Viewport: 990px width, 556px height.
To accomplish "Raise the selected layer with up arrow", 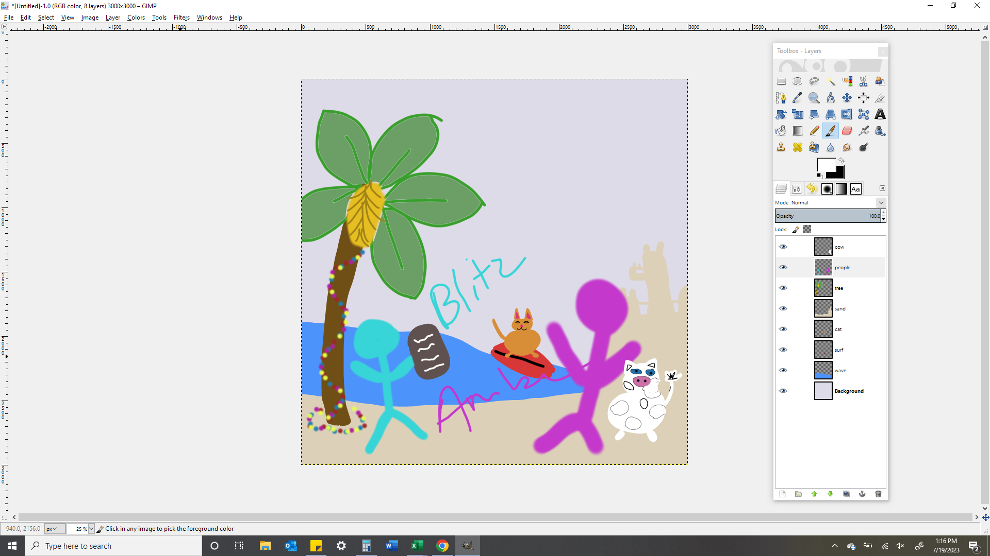I will coord(814,494).
